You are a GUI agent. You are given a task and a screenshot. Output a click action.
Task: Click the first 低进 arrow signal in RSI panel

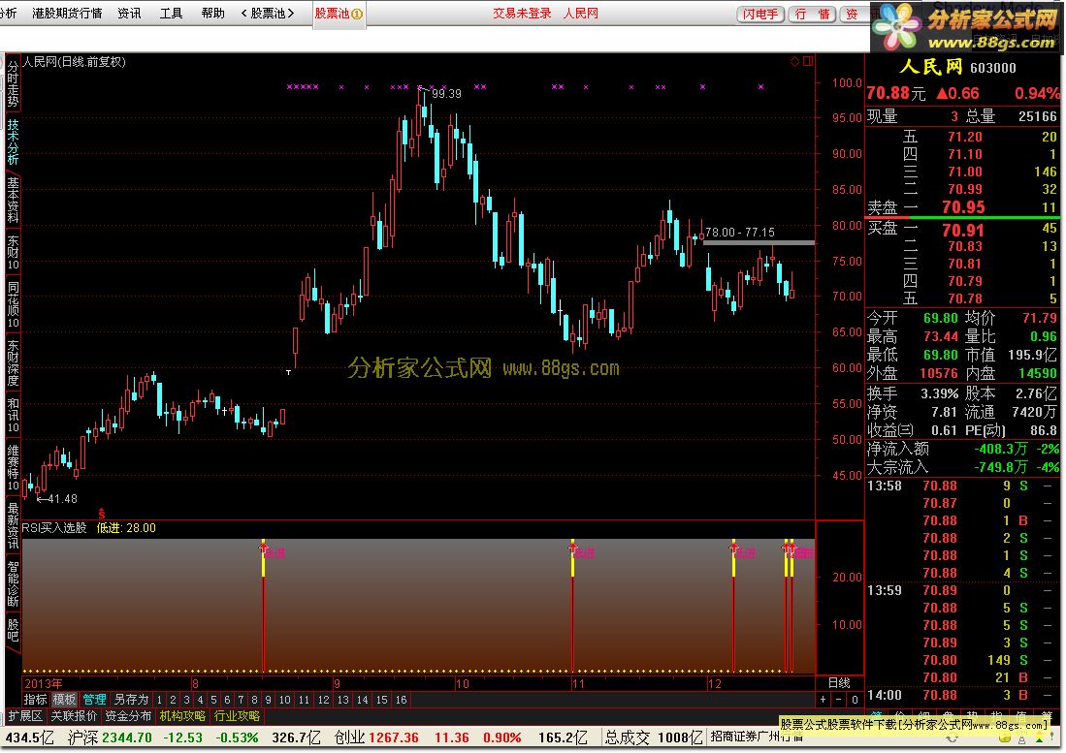263,548
